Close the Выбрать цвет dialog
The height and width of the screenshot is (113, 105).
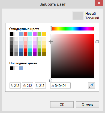click(99, 3)
